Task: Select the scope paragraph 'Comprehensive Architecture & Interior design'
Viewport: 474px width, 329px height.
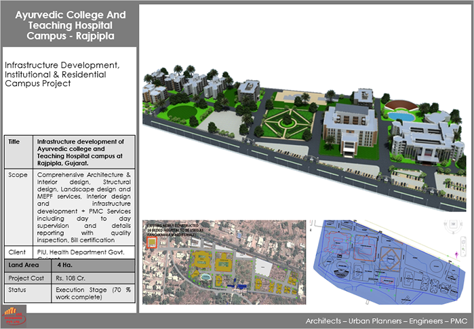Action: coord(83,208)
